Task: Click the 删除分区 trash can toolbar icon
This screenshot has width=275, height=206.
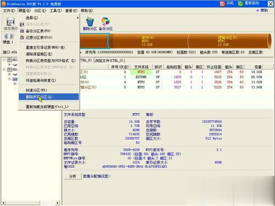Action: (x=90, y=21)
